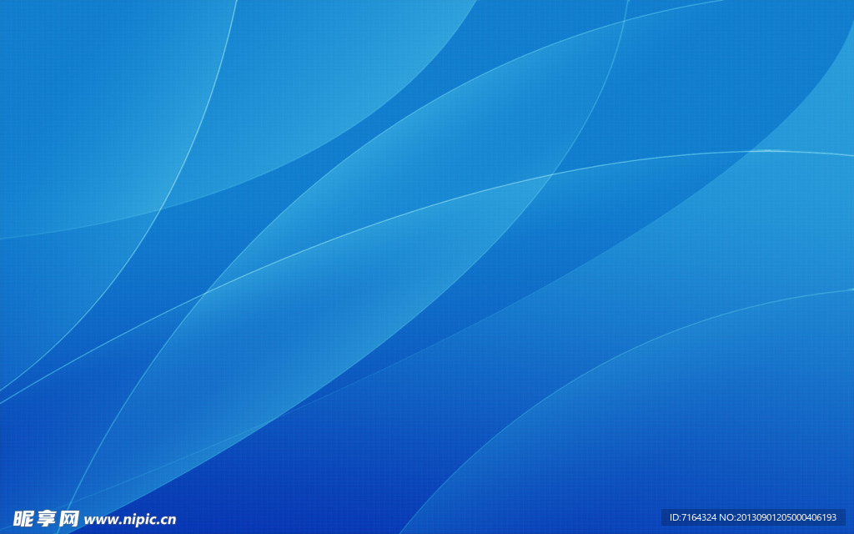Click the 网 character in the logo
This screenshot has width=854, height=534.
click(x=68, y=518)
